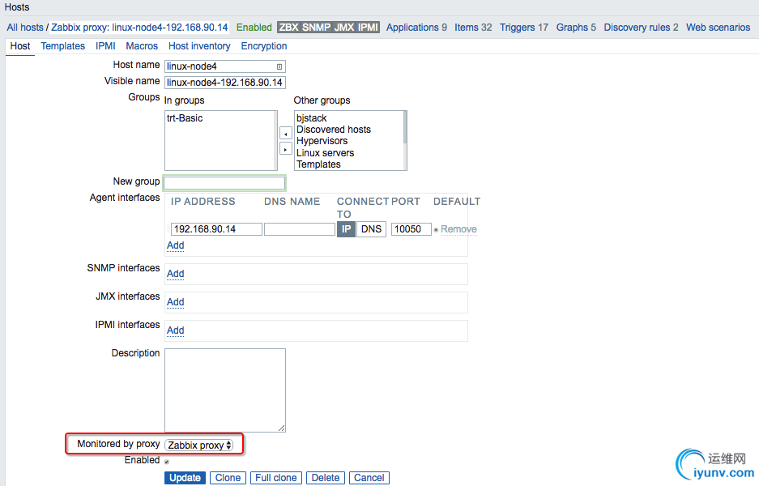Open the Macros tab
Screen dimensions: 759x486
tap(142, 46)
